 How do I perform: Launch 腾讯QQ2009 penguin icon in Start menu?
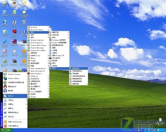tap(15, 87)
